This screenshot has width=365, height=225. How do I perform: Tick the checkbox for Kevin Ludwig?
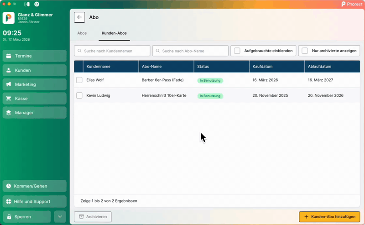pos(79,95)
